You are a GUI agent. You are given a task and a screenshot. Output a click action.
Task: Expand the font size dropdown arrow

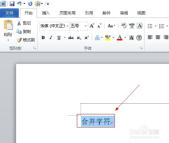pyautogui.click(x=86, y=26)
